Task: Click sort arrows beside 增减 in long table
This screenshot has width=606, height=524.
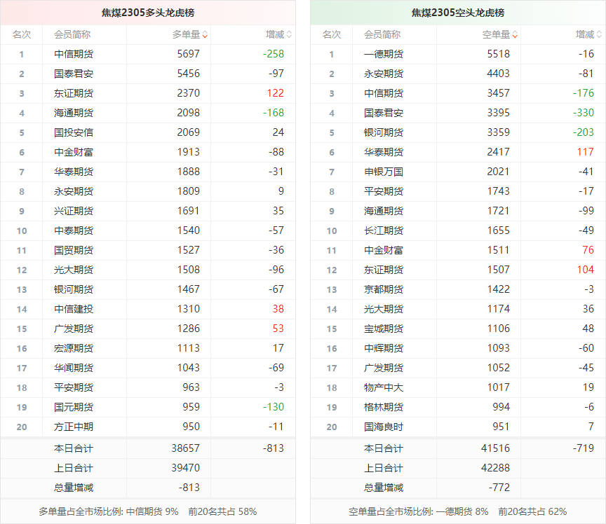Action: pos(289,34)
